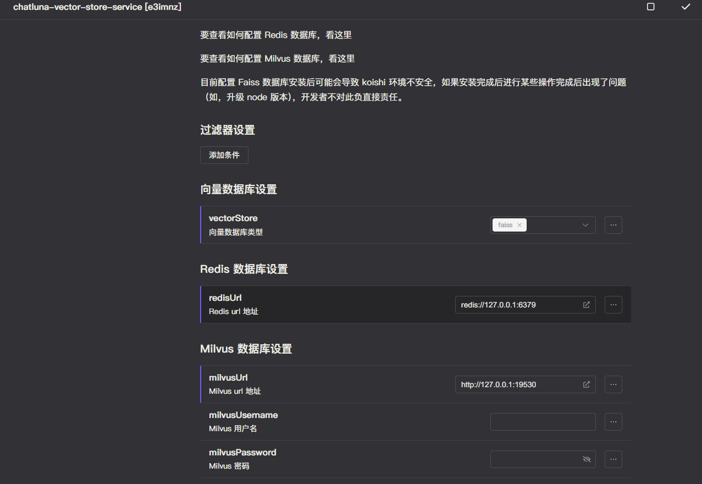Remove the faiss tag from vectorStore
The image size is (702, 484).
tap(519, 224)
